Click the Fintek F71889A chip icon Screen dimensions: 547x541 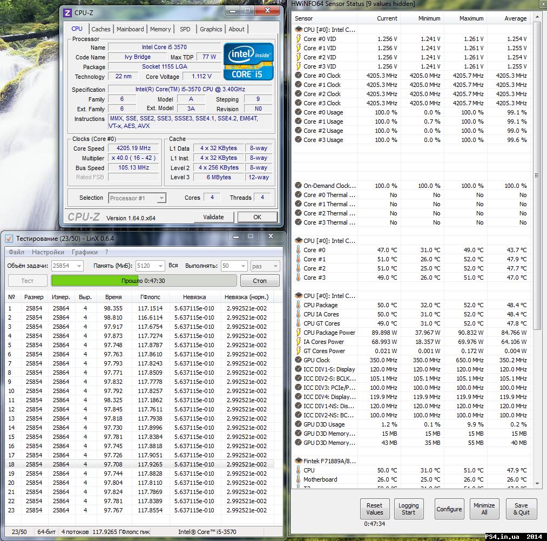click(x=298, y=461)
